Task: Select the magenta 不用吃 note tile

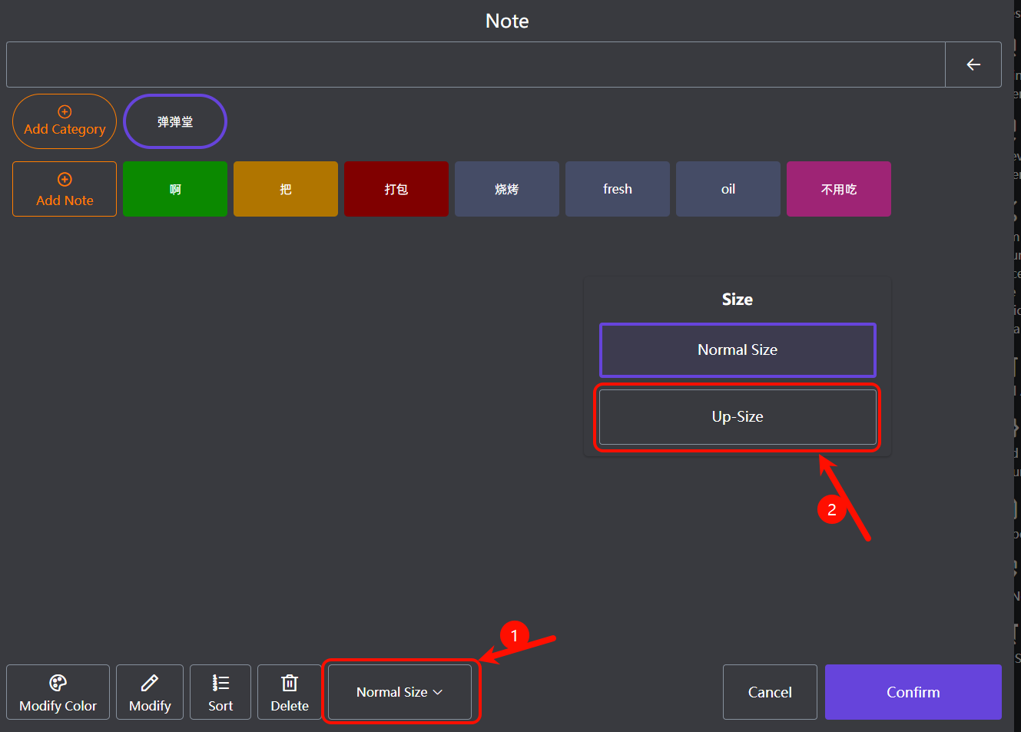Action: pos(838,189)
